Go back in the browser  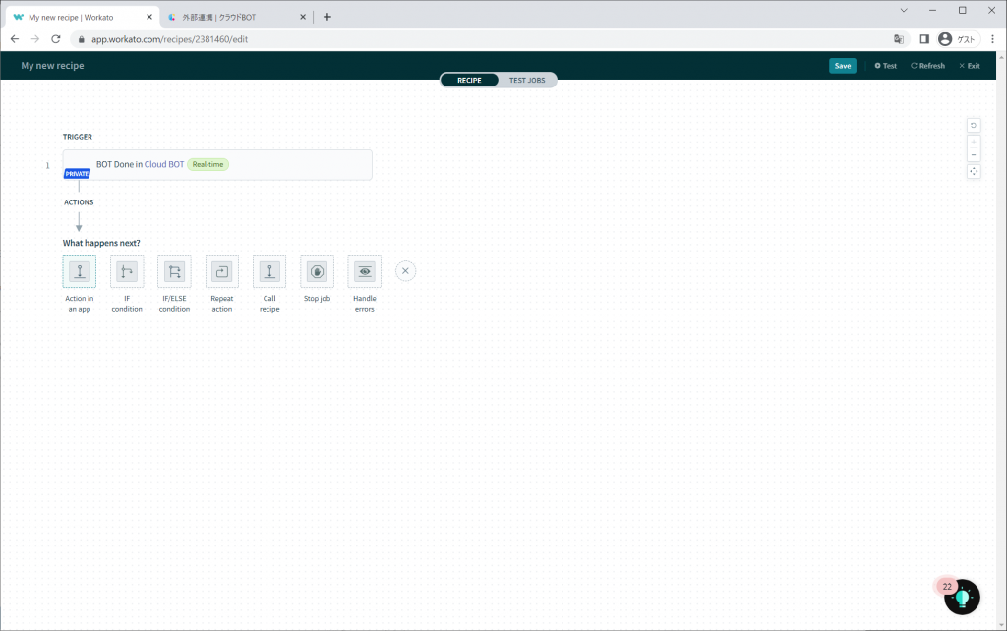click(15, 39)
